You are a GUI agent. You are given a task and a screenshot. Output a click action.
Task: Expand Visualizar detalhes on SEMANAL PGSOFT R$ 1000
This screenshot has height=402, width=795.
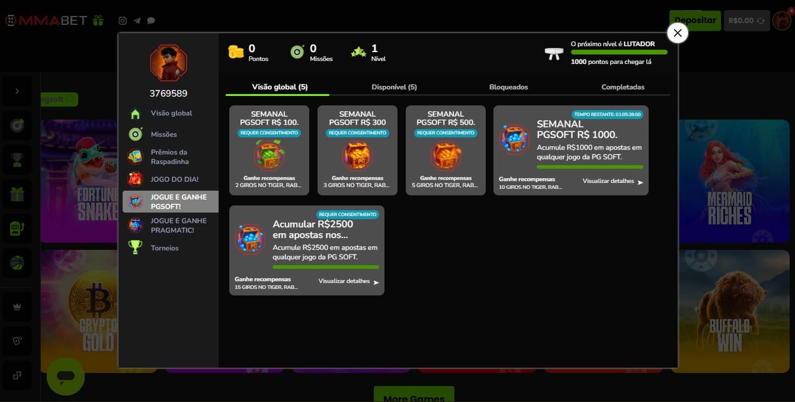coord(613,182)
